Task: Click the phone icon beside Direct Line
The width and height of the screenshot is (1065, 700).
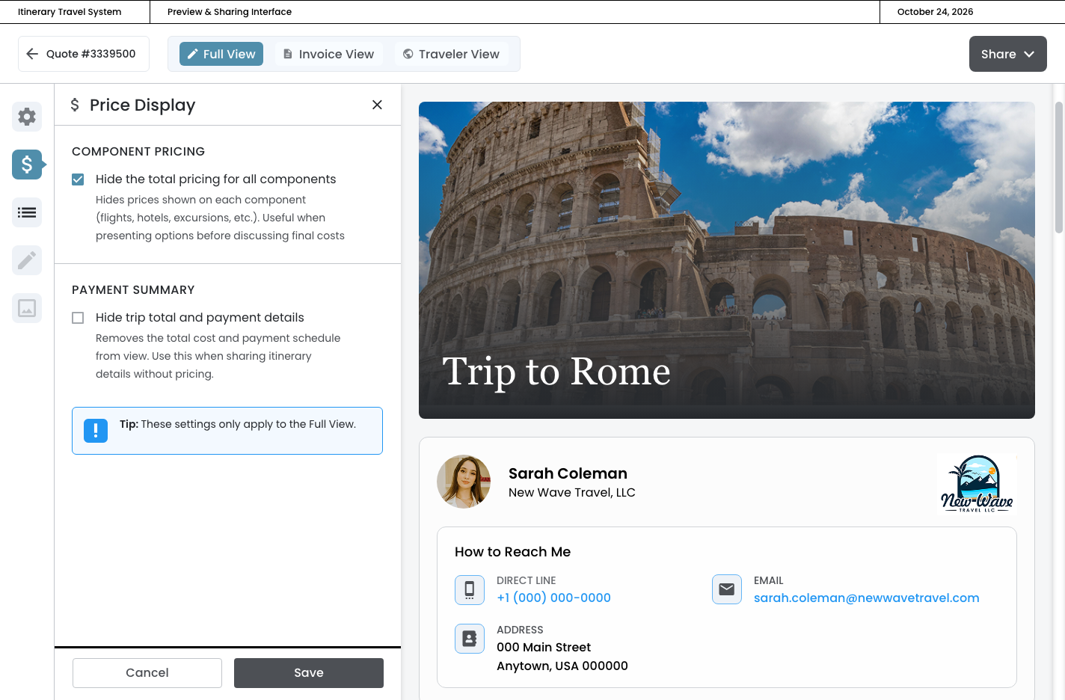Action: click(470, 589)
